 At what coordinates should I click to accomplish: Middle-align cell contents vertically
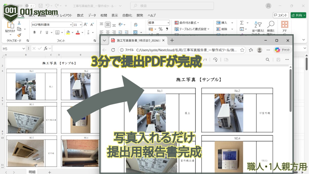pos(108,25)
